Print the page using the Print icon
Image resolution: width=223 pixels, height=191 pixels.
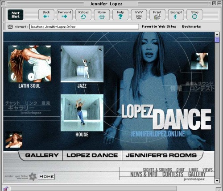tap(157, 15)
